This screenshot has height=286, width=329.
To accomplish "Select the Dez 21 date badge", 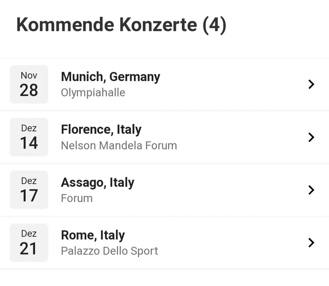I will pyautogui.click(x=29, y=243).
